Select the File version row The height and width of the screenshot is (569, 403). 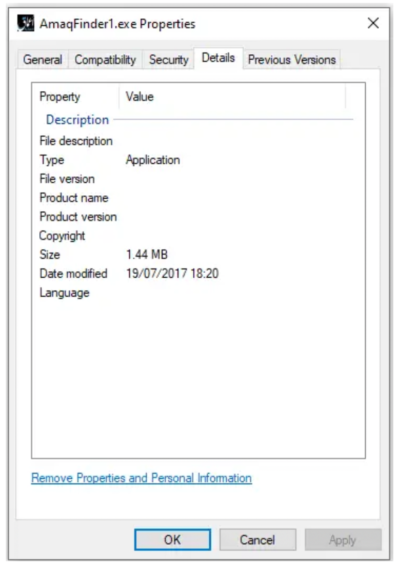198,178
